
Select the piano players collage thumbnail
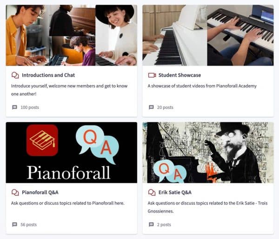pyautogui.click(x=72, y=35)
